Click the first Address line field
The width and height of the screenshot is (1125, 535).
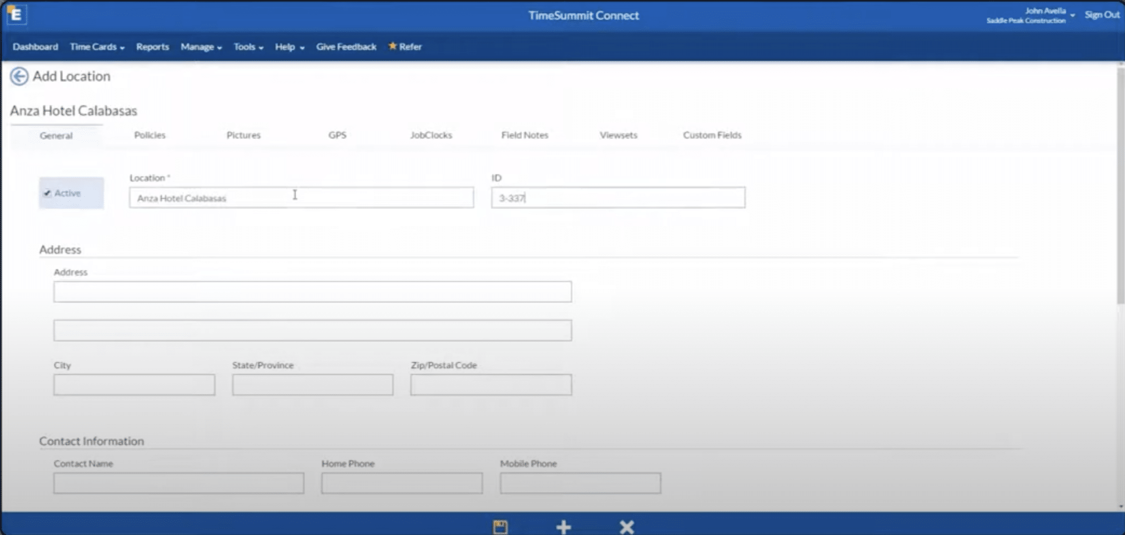coord(313,292)
